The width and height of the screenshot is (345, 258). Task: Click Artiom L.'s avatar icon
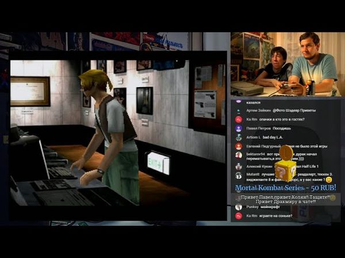click(x=239, y=138)
